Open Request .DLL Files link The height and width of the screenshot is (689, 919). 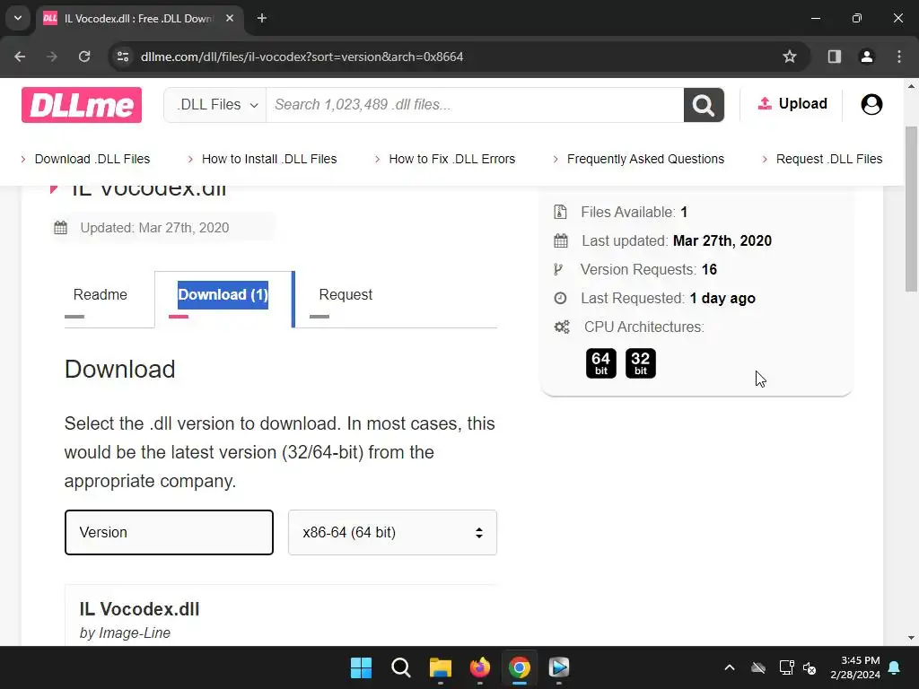point(828,159)
